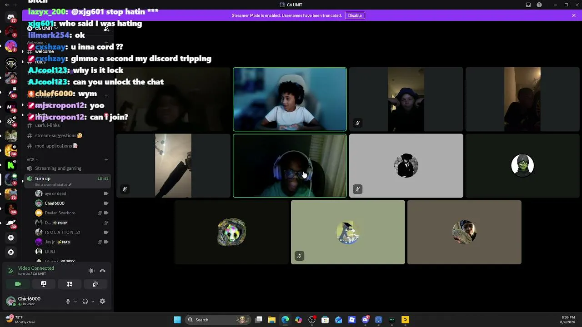Focus the avatar tile holding cash
The image size is (582, 327).
(464, 232)
